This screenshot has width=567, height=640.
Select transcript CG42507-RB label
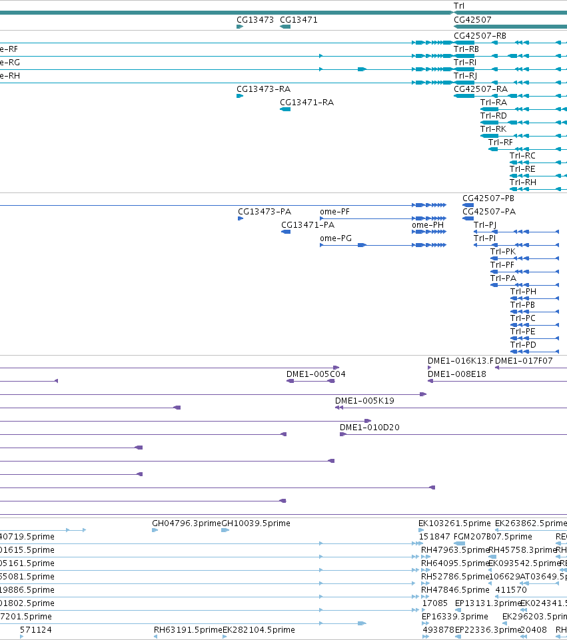point(480,36)
